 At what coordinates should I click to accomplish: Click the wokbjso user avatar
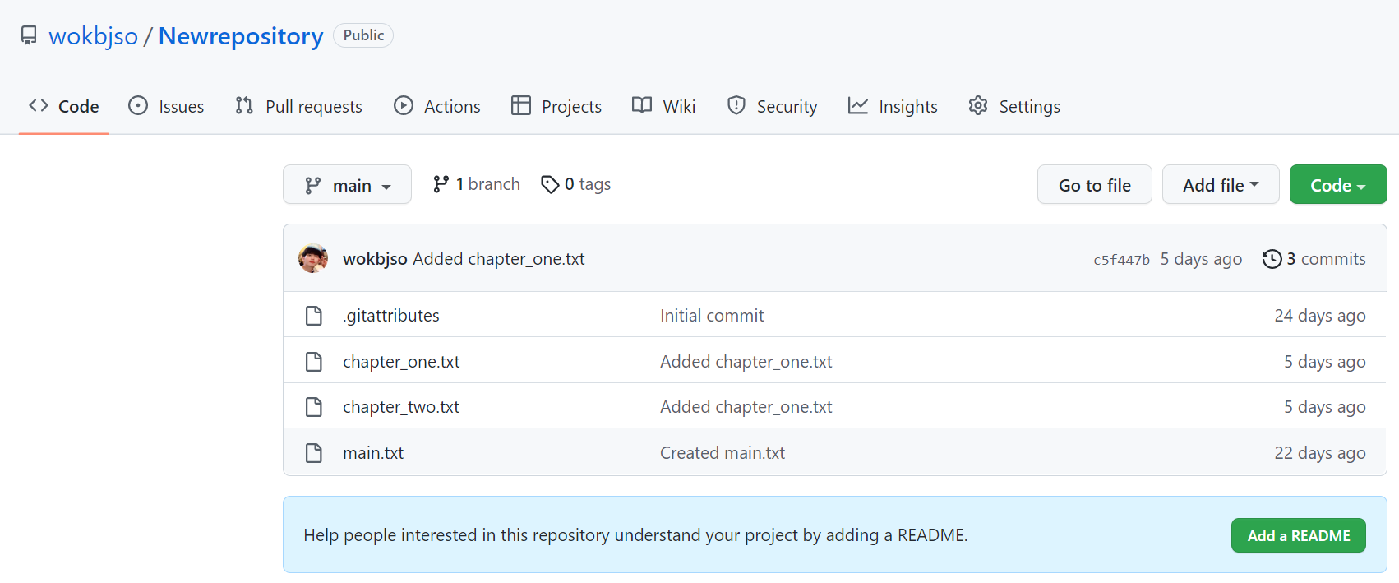pos(313,259)
